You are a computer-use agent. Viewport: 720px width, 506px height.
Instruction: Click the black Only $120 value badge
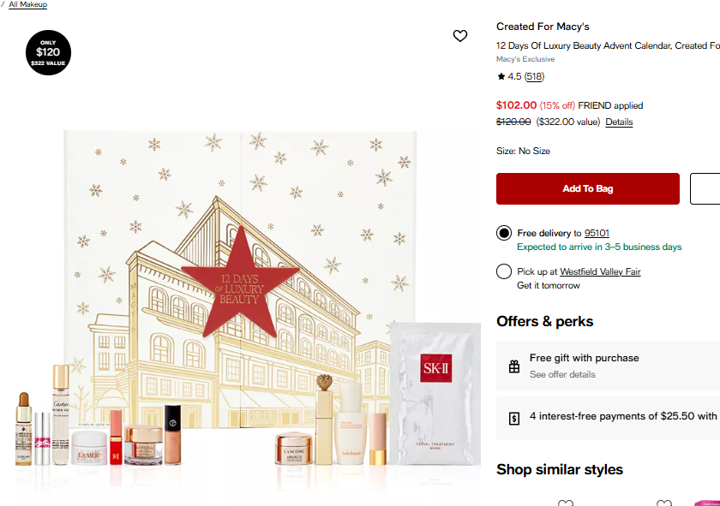48,52
